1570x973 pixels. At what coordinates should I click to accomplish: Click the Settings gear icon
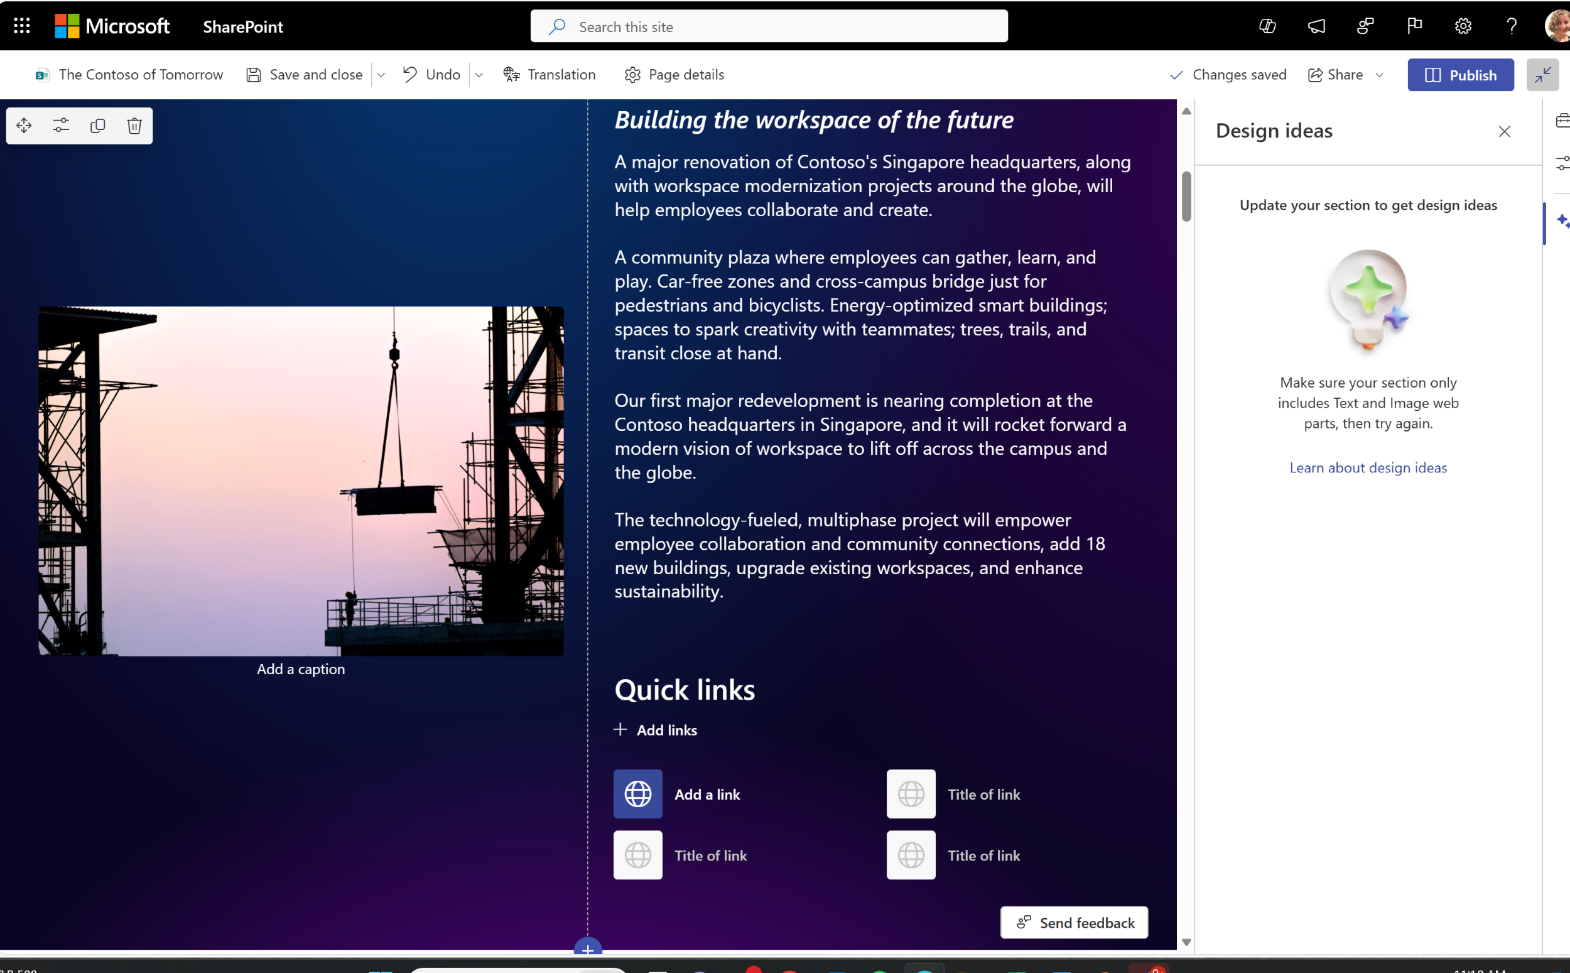click(1463, 24)
